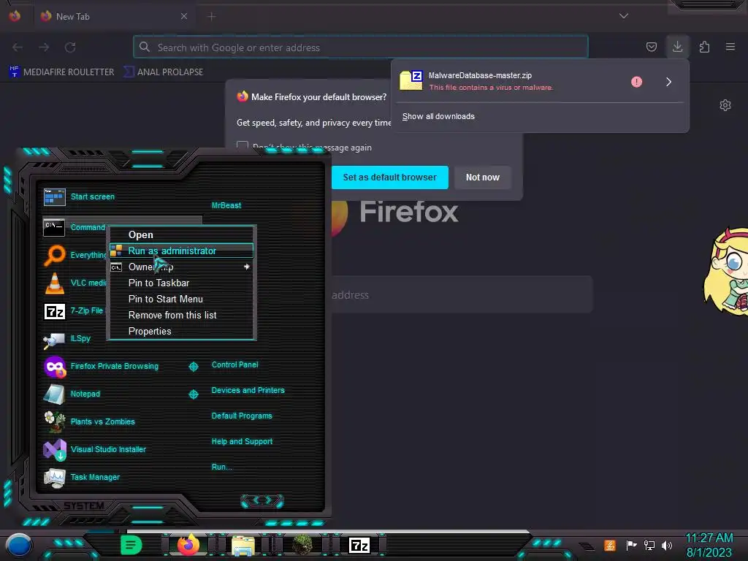The image size is (748, 561).
Task: Open 7-Zip File Manager start menu icon
Action: click(54, 311)
